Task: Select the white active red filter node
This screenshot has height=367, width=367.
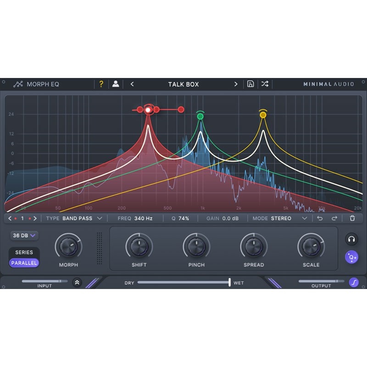Action: (x=148, y=110)
